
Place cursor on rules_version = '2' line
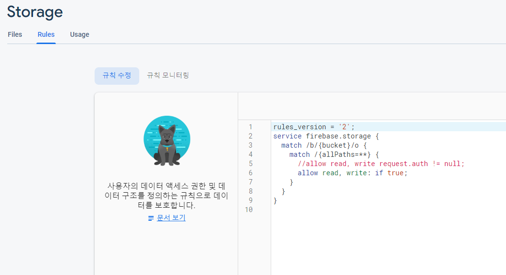point(314,127)
